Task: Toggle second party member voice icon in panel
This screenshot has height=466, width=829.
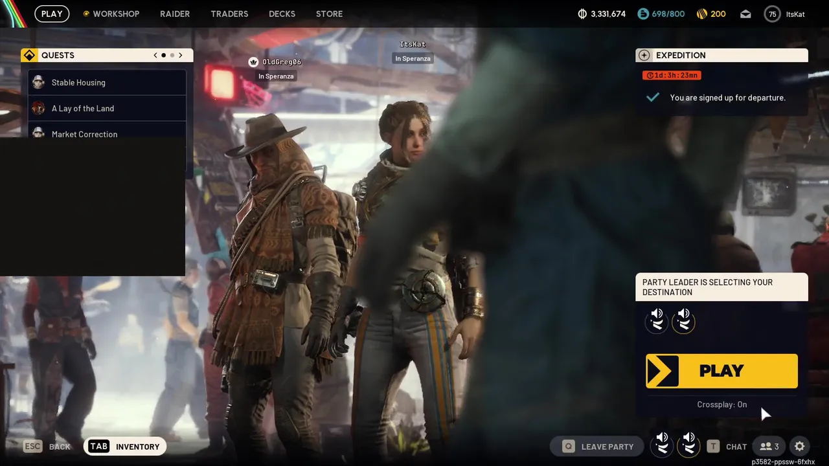Action: (683, 320)
